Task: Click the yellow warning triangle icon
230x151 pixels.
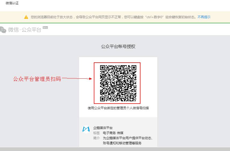Action: 26,17
